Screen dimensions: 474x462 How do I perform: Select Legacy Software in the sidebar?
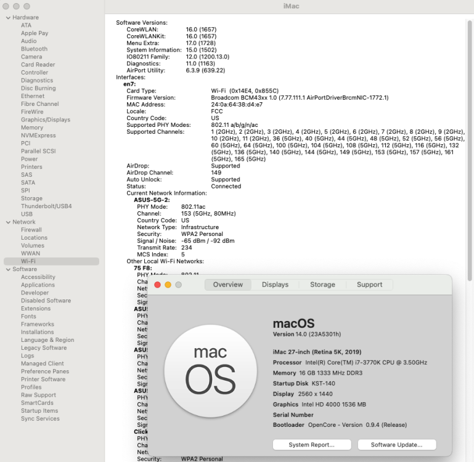[x=44, y=347]
